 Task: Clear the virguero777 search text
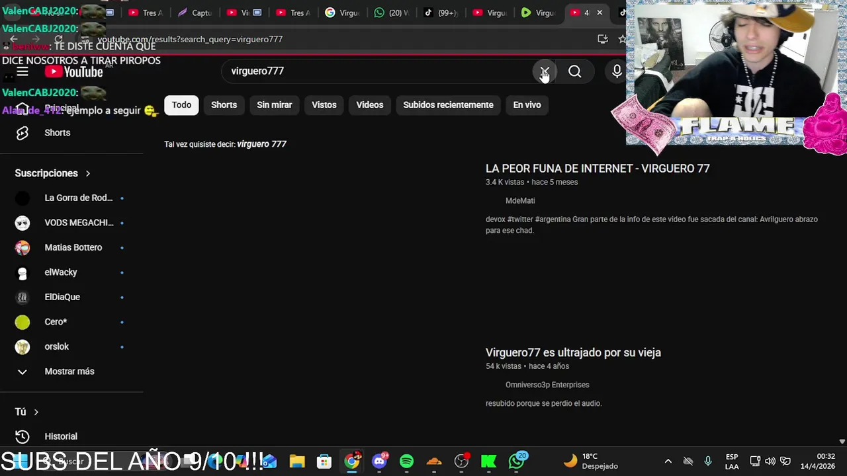[544, 71]
